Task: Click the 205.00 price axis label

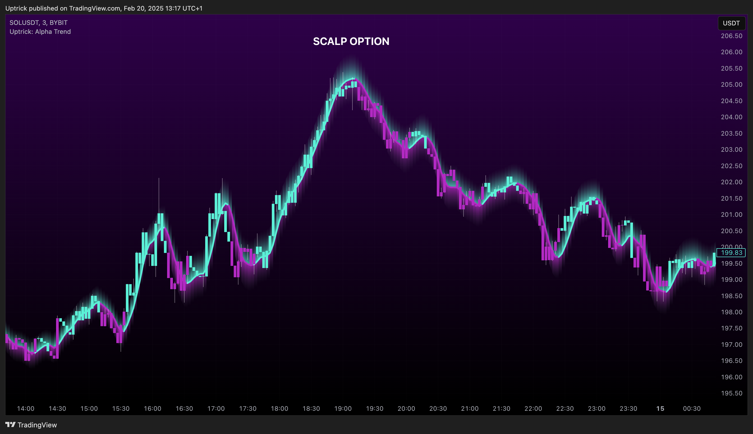Action: pyautogui.click(x=732, y=85)
